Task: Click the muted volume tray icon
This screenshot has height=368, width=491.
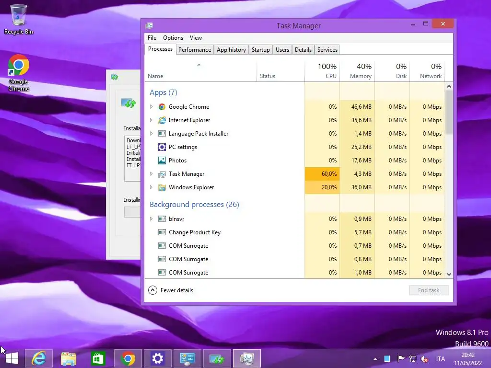Action: pos(425,358)
